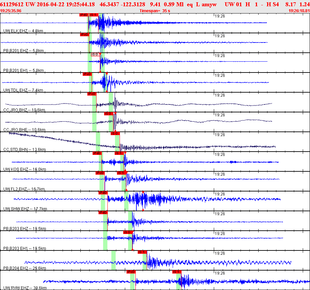Image resolution: width=310 pixels, height=290 pixels.
Task: Click the UW.FL2.EHZ 16.7km station label
Action: click(x=24, y=189)
